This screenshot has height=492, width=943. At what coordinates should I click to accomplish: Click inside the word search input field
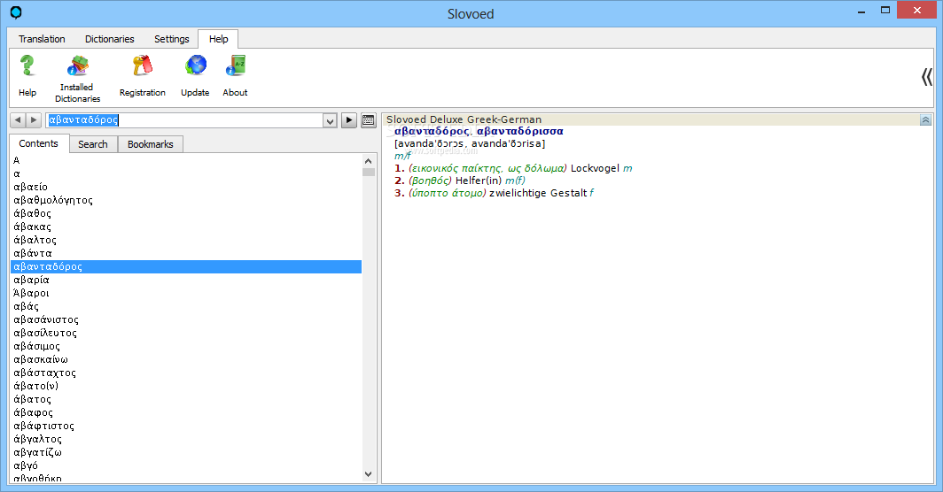tap(184, 120)
